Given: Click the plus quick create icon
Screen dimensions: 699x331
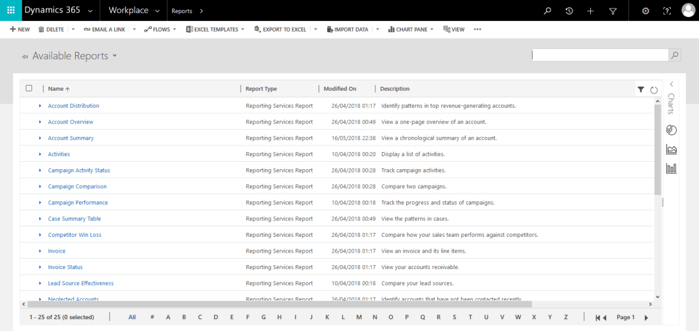Looking at the screenshot, I should pyautogui.click(x=590, y=11).
